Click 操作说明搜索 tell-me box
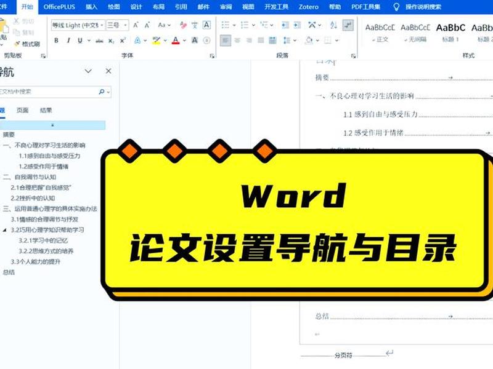This screenshot has height=369, width=493. tap(423, 7)
